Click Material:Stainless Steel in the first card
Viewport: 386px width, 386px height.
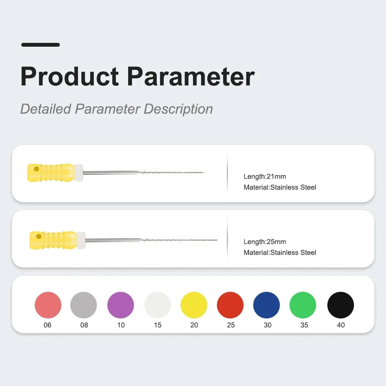click(x=280, y=187)
